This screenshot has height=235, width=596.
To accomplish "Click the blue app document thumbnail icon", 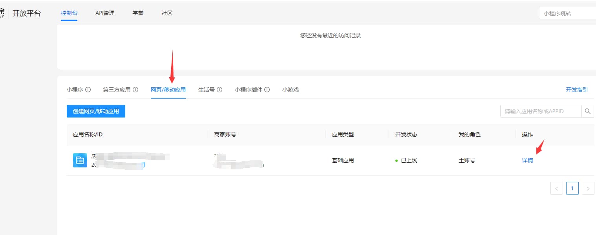I will tap(80, 160).
